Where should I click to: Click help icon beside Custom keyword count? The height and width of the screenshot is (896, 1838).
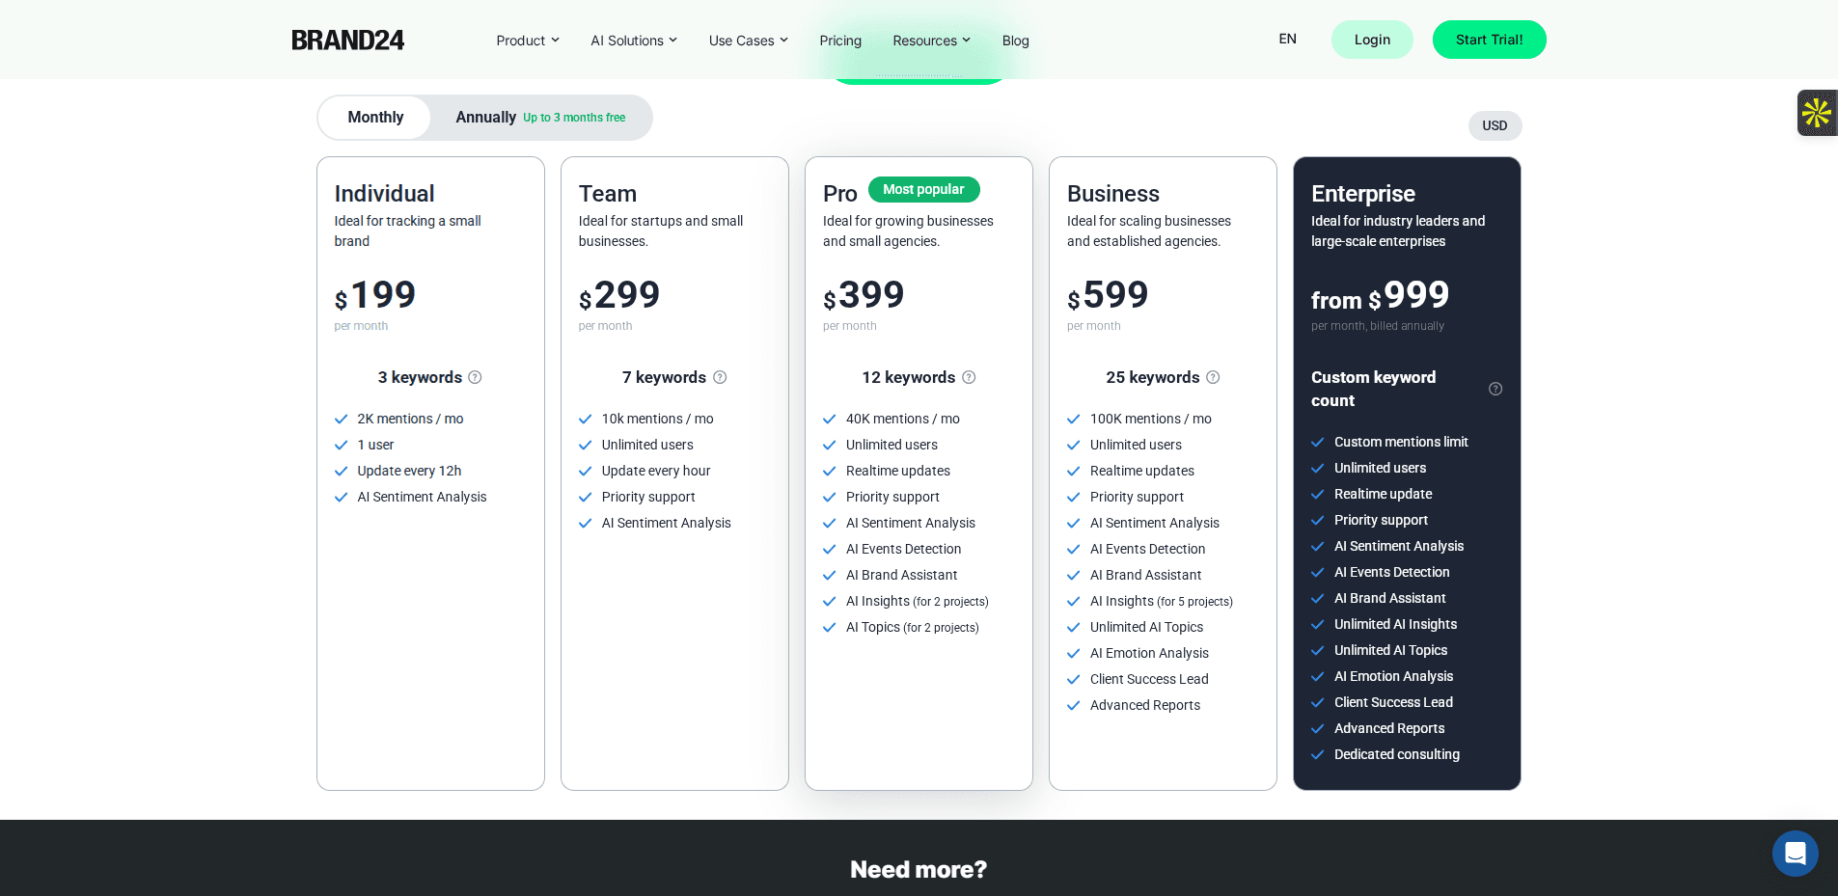(1495, 389)
